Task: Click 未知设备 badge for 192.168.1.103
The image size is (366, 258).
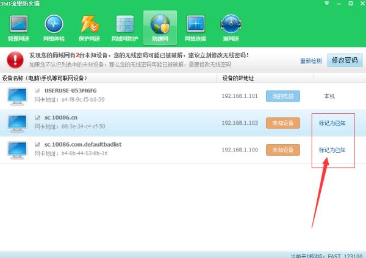Action: tap(283, 123)
